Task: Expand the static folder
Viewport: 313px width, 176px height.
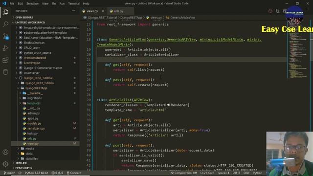Action: (29, 154)
